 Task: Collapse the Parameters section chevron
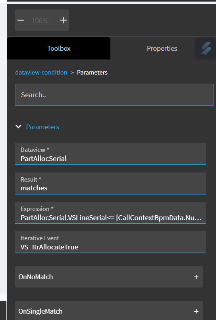[18, 127]
